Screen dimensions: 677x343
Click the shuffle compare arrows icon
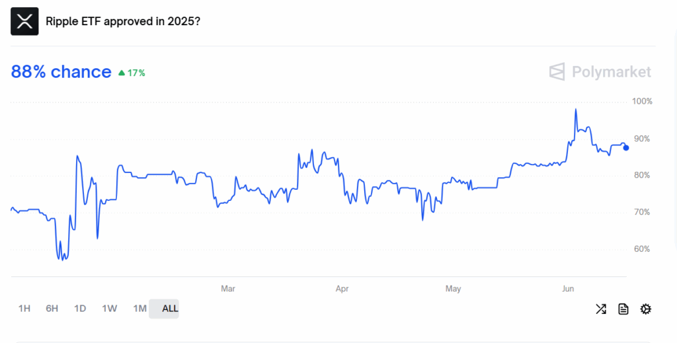pos(600,309)
